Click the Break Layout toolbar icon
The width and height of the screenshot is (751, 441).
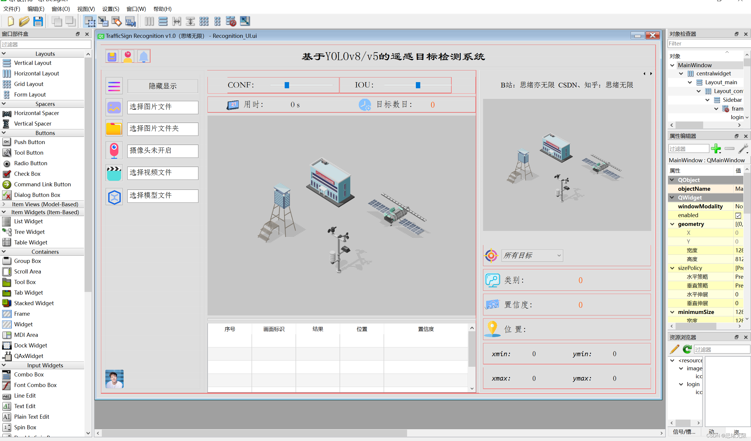231,21
